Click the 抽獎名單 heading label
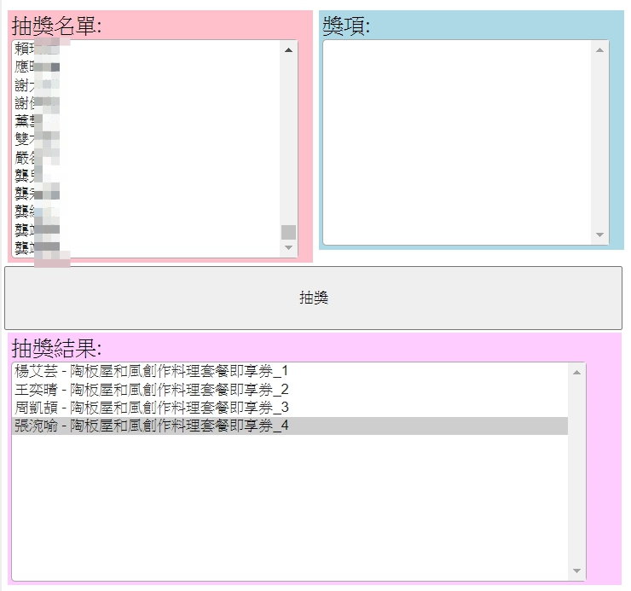The image size is (631, 591). pyautogui.click(x=56, y=26)
